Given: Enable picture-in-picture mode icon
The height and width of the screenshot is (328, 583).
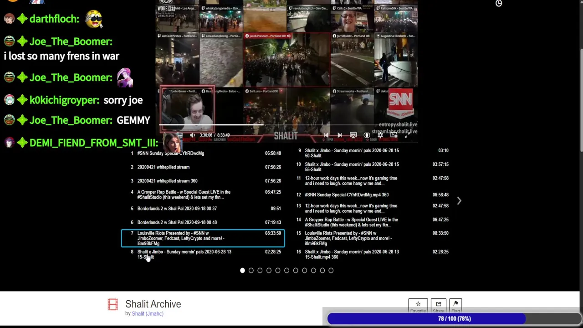Looking at the screenshot, I should coord(394,135).
